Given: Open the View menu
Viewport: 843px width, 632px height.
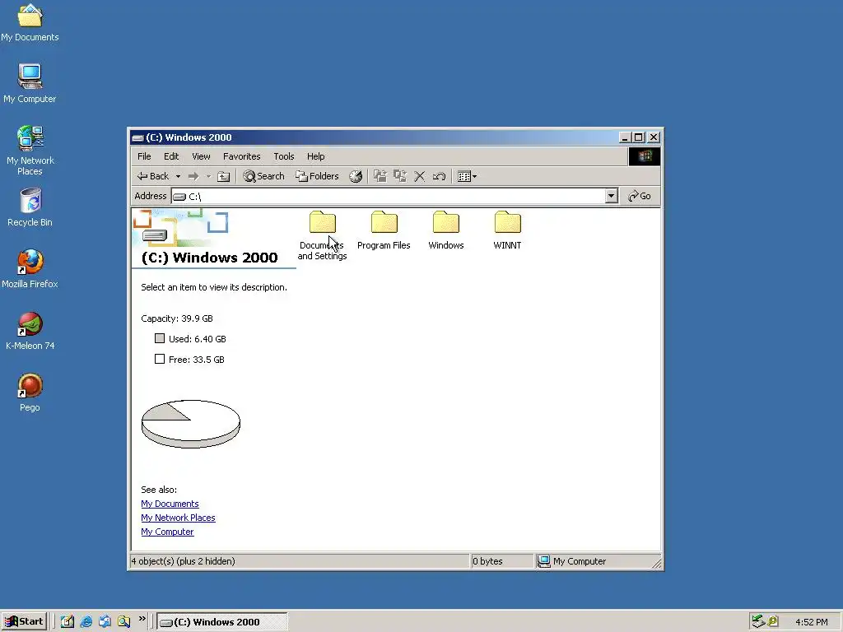Looking at the screenshot, I should pyautogui.click(x=201, y=156).
